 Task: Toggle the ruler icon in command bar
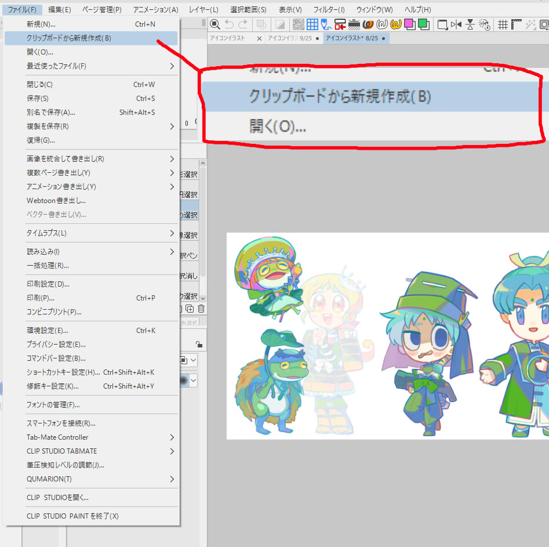point(517,24)
